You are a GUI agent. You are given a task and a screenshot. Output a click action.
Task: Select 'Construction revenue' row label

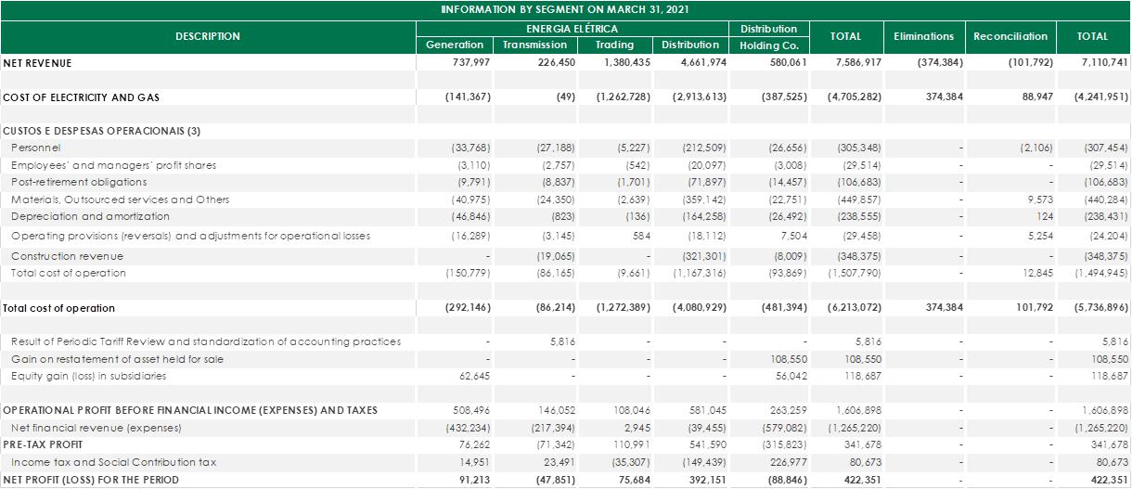[67, 256]
